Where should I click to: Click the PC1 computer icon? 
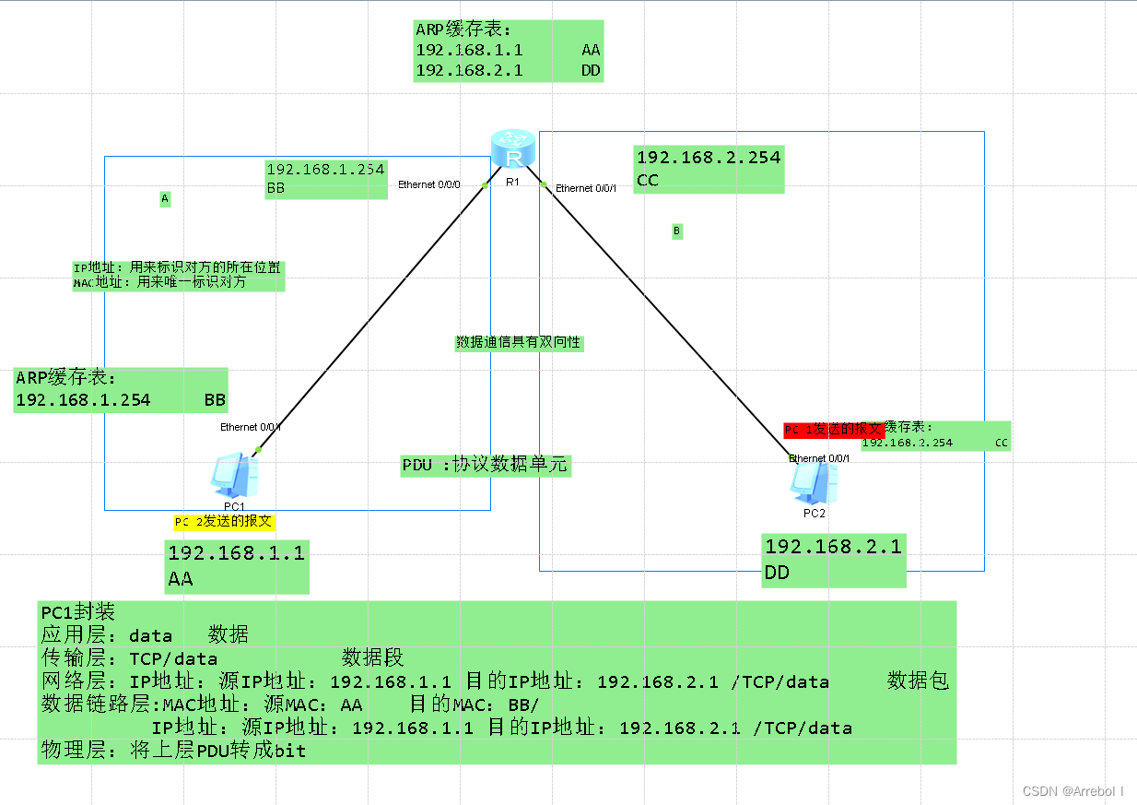[234, 474]
